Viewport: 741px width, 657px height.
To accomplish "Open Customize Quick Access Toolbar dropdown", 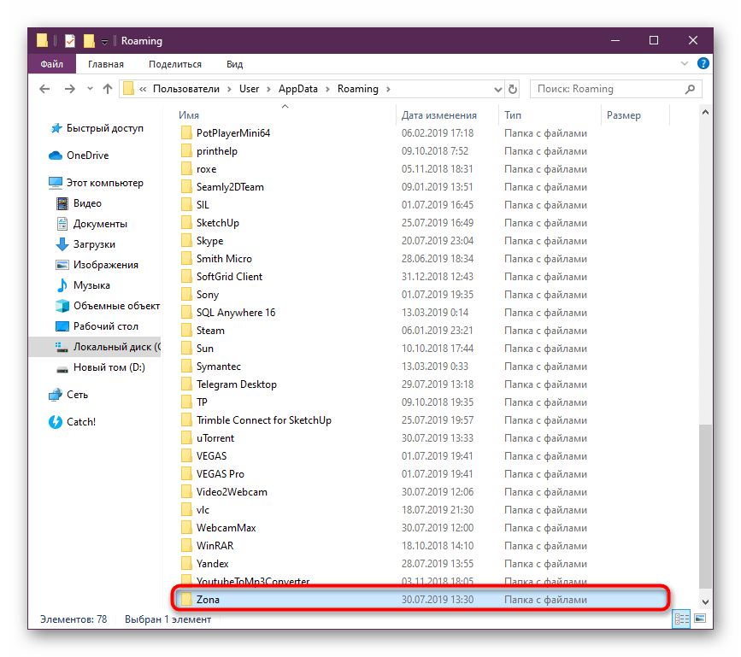I will click(x=104, y=42).
